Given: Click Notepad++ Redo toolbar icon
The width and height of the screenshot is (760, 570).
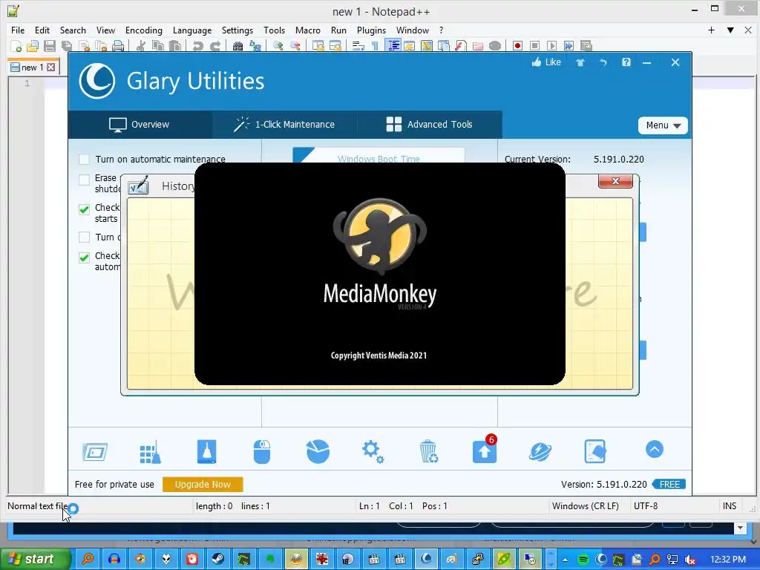Looking at the screenshot, I should pos(215,46).
